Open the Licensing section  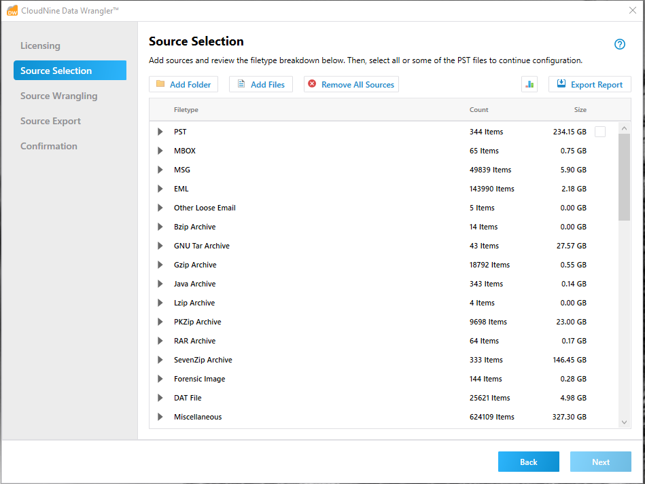pyautogui.click(x=40, y=45)
